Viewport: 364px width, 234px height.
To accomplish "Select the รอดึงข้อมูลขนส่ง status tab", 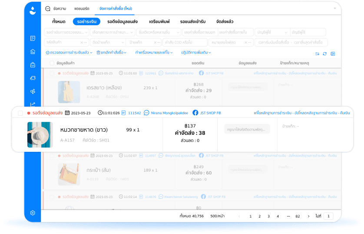I will pyautogui.click(x=122, y=22).
